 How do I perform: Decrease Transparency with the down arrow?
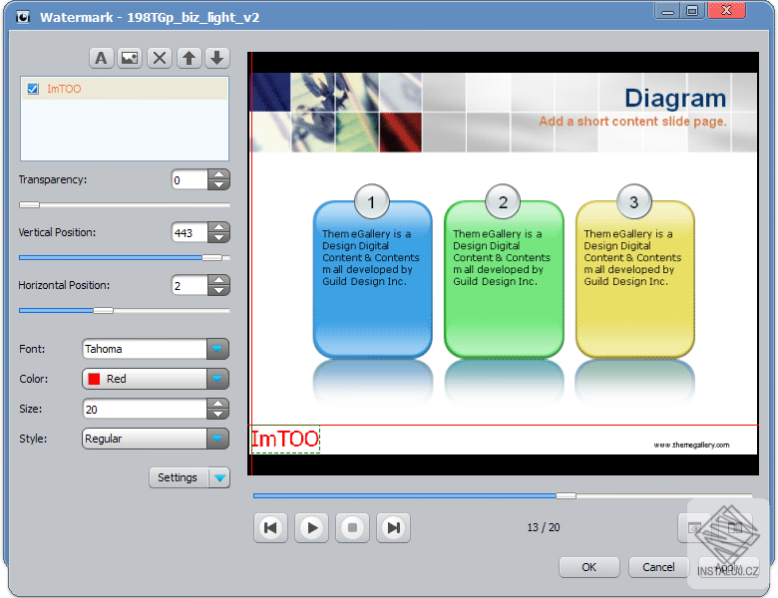pos(218,185)
